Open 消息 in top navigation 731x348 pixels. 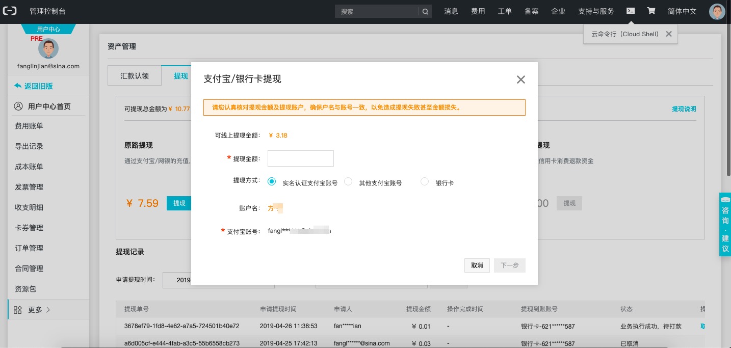click(x=451, y=11)
